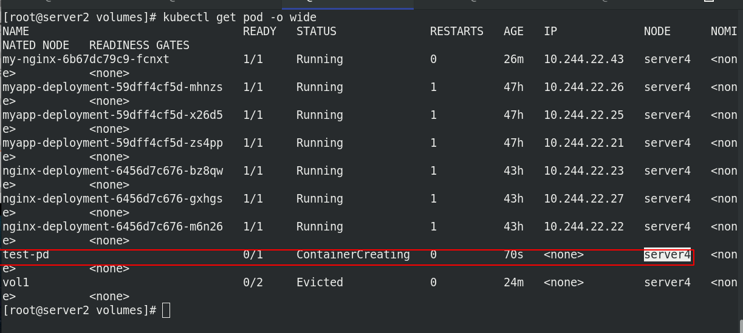This screenshot has height=333, width=743.
Task: Click highlighted server4 node in test-pd row
Action: [x=667, y=255]
